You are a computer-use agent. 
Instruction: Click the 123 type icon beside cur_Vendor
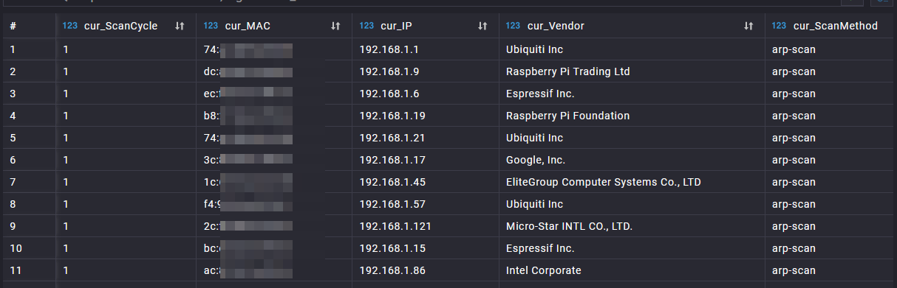coord(514,26)
